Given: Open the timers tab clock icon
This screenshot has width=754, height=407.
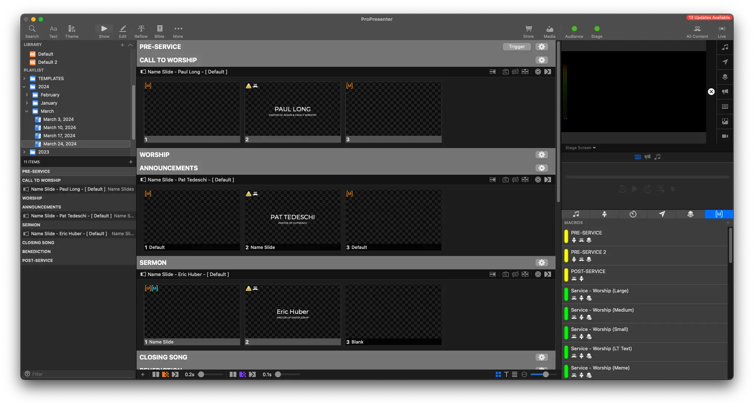Looking at the screenshot, I should (633, 214).
